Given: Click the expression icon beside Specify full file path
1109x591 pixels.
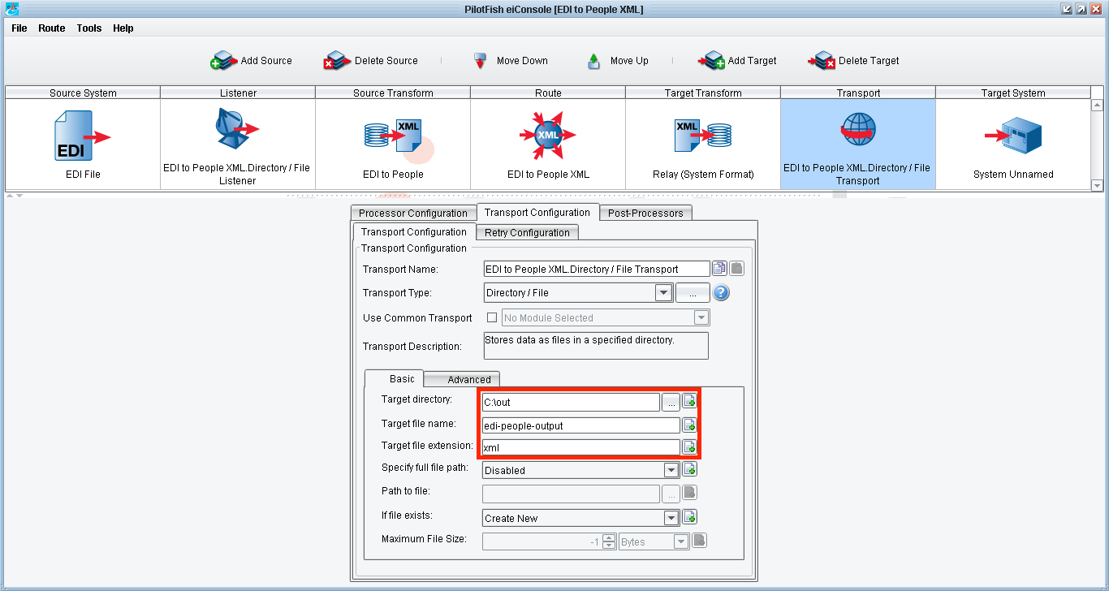Looking at the screenshot, I should click(x=689, y=469).
